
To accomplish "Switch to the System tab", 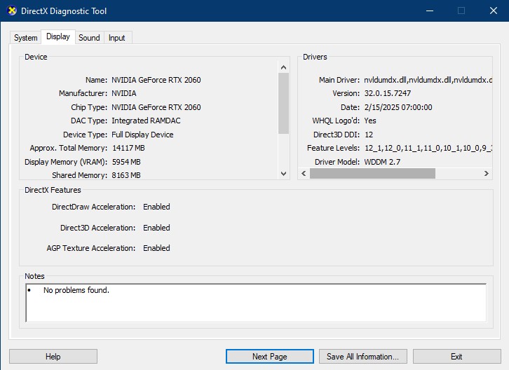I will [x=26, y=38].
